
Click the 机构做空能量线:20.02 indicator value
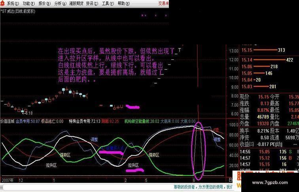point(142,121)
